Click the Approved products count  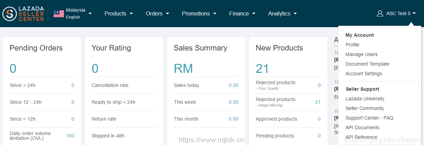coord(319,119)
